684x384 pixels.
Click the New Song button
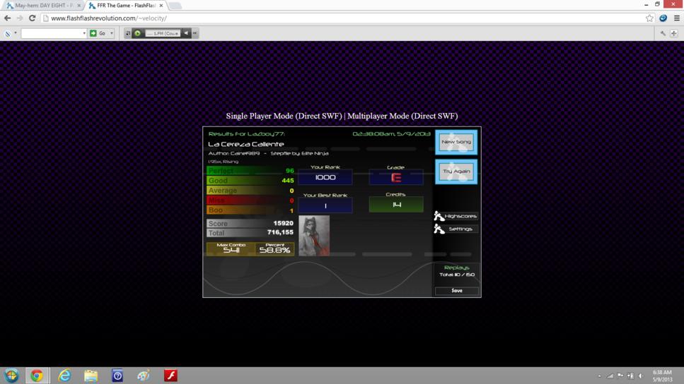(456, 142)
